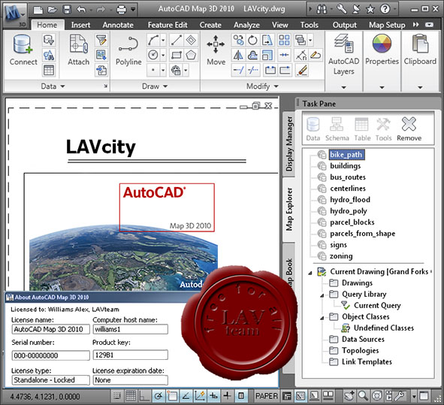Click the Help question mark icon

tap(385, 9)
